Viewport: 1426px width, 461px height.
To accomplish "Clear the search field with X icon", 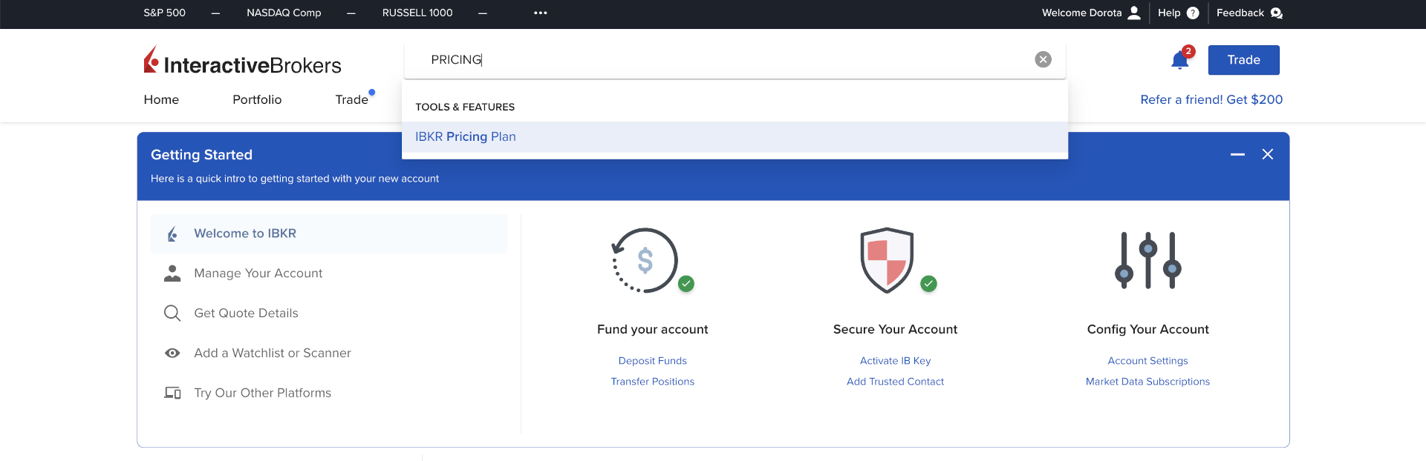I will pos(1043,60).
